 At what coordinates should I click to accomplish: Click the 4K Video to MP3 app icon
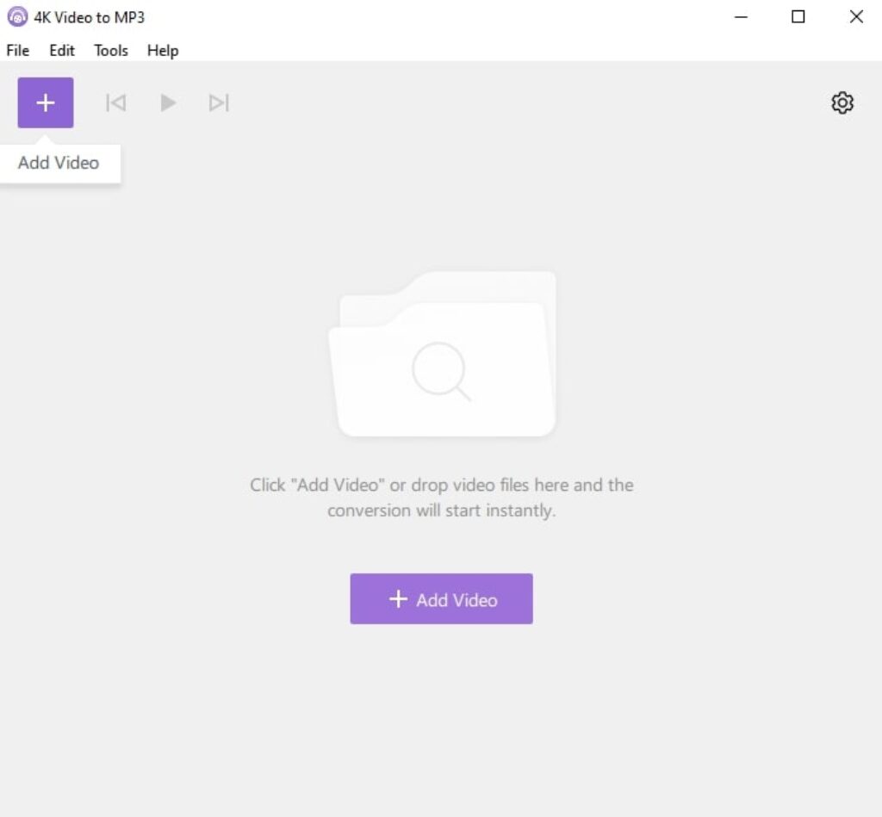(x=17, y=17)
